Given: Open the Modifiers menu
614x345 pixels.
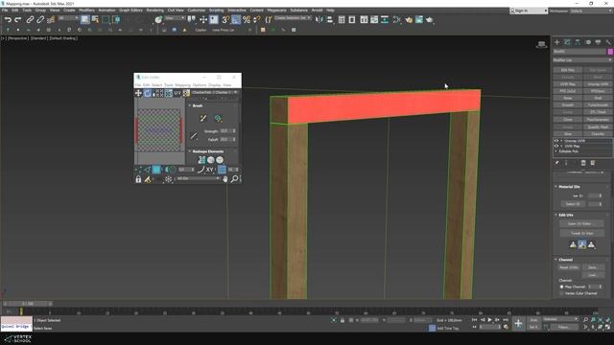Looking at the screenshot, I should (x=87, y=11).
